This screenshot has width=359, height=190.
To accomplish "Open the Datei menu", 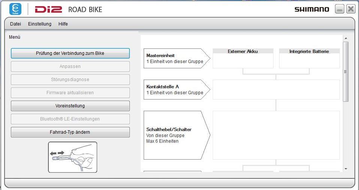I will pos(16,24).
